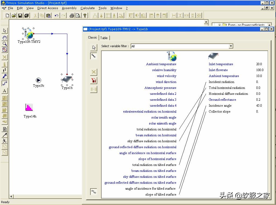Click slope of tilted surface output

(x=161, y=194)
